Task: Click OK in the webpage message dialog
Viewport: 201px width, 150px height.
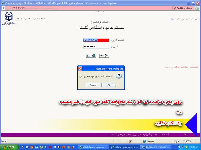Action: click(109, 85)
